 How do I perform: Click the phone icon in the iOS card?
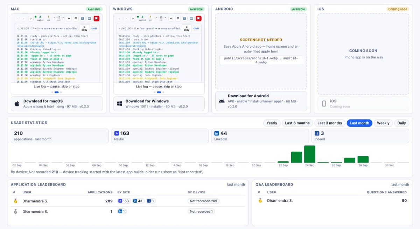[324, 104]
